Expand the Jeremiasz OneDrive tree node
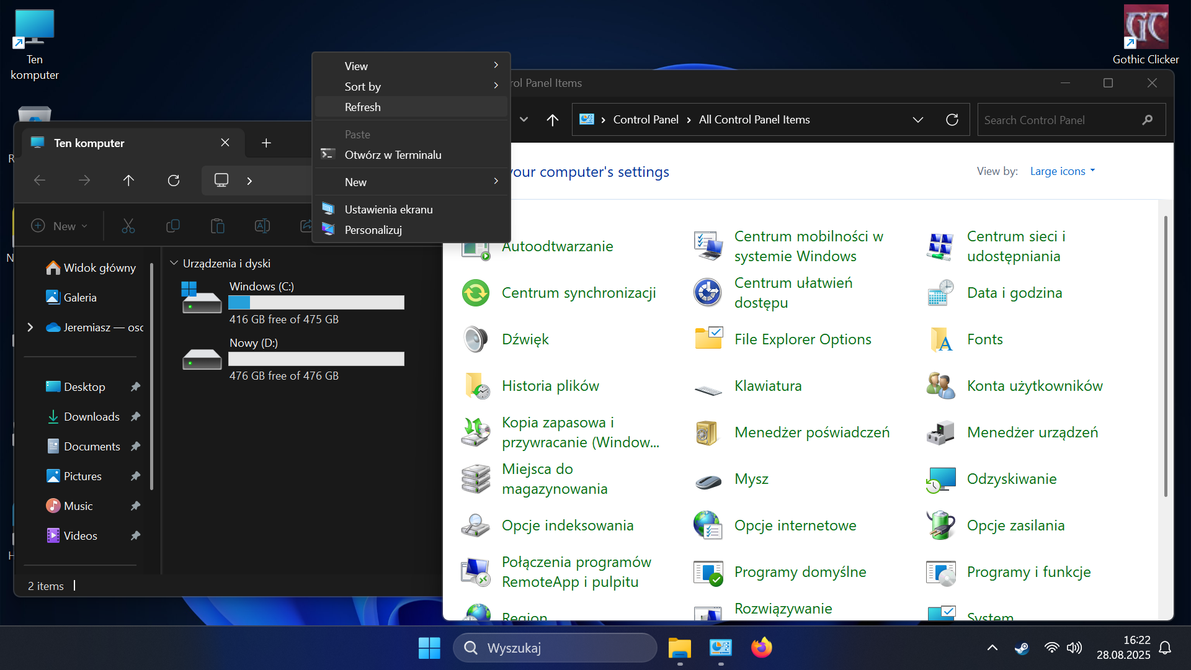Image resolution: width=1191 pixels, height=670 pixels. coord(30,327)
